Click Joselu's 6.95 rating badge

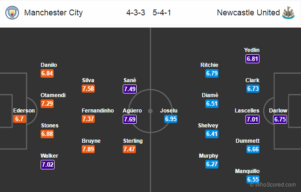pos(171,119)
